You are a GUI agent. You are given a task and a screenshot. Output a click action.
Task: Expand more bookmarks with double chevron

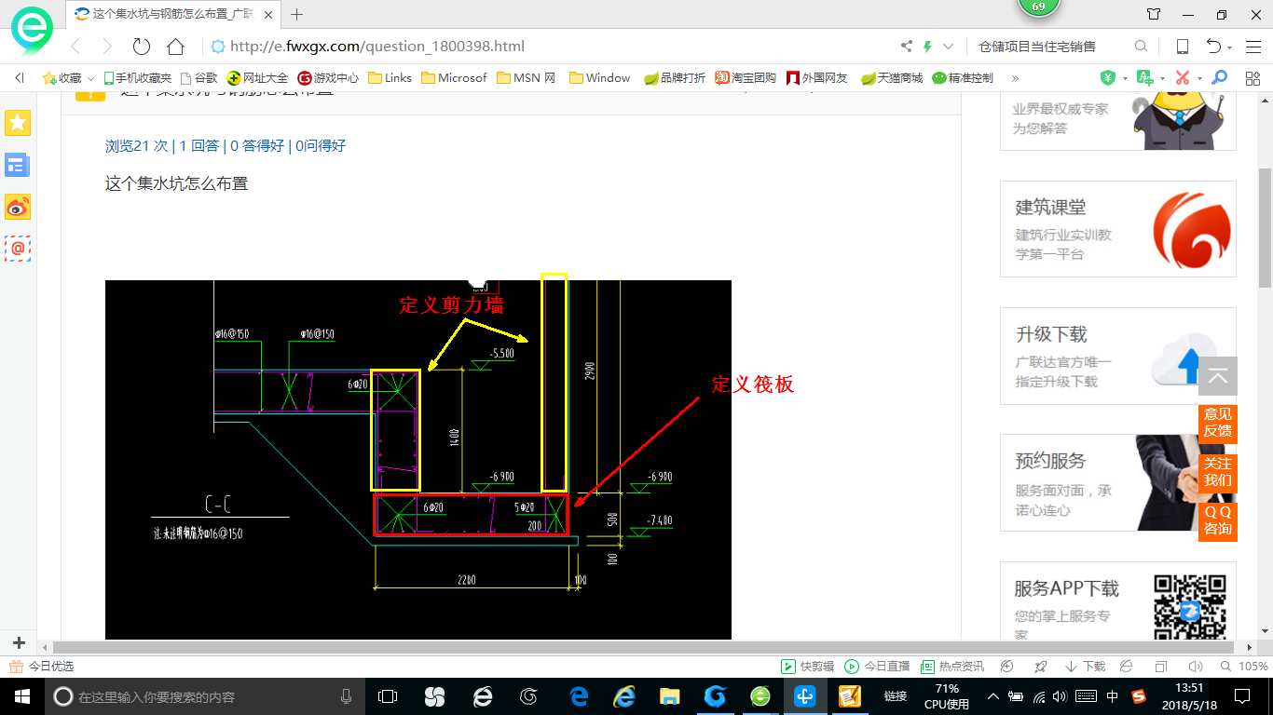1015,78
